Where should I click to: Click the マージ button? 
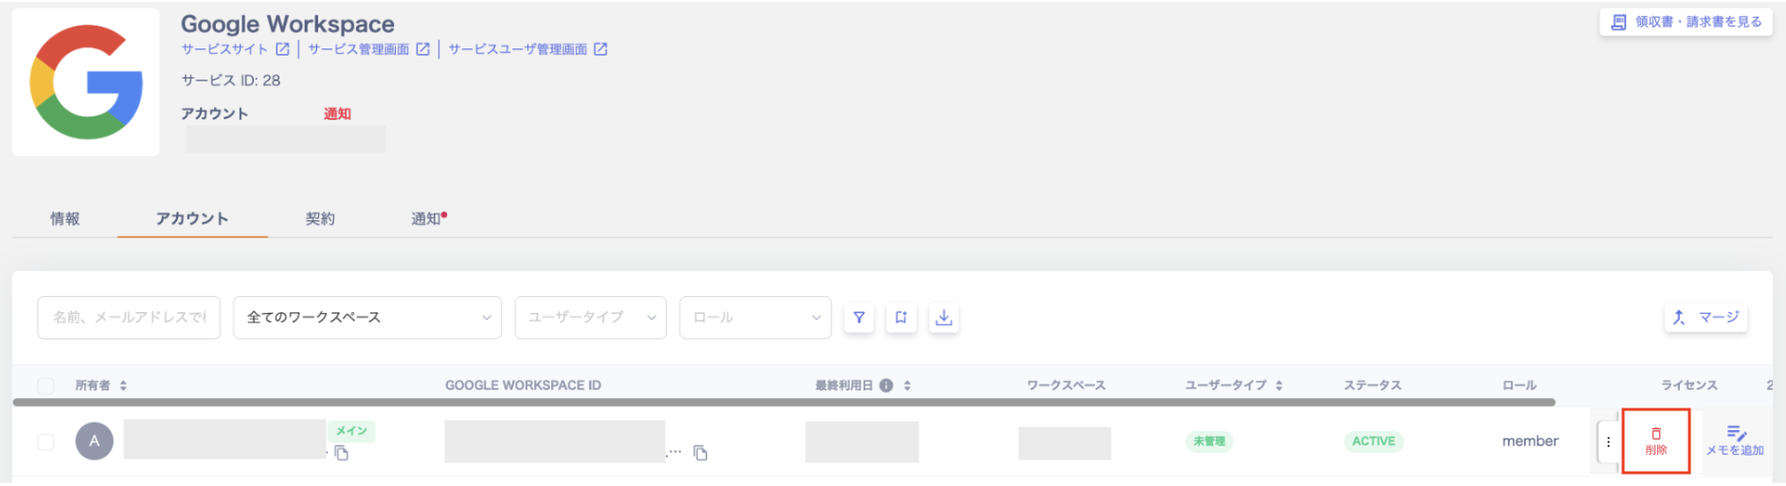tap(1706, 318)
